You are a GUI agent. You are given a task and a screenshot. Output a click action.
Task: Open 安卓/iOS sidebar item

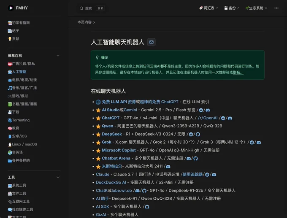pos(17,136)
